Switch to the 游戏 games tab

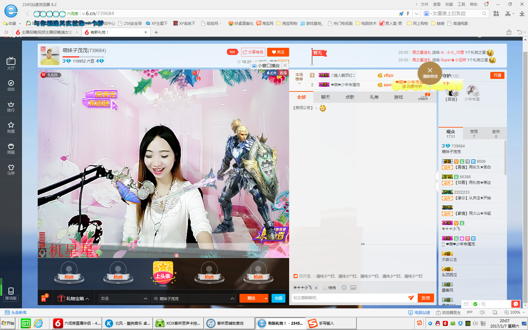[x=398, y=97]
